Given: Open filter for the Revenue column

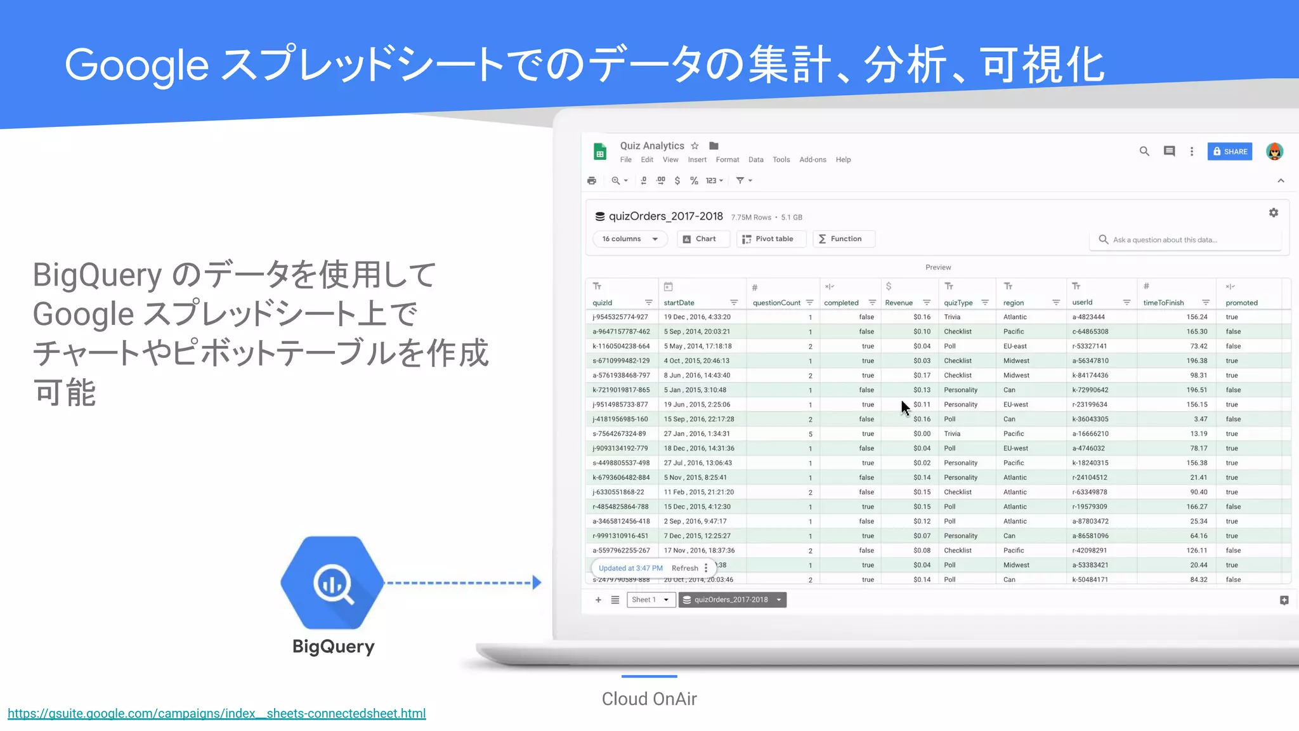Looking at the screenshot, I should [x=927, y=303].
